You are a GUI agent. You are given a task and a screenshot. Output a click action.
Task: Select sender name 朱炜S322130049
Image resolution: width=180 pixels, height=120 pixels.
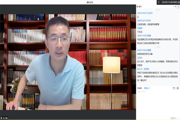pyautogui.click(x=144, y=20)
